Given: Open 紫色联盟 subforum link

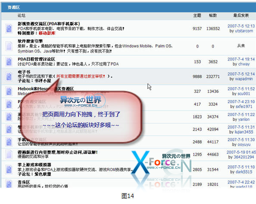Looking at the screenshot, I should coord(43,174).
